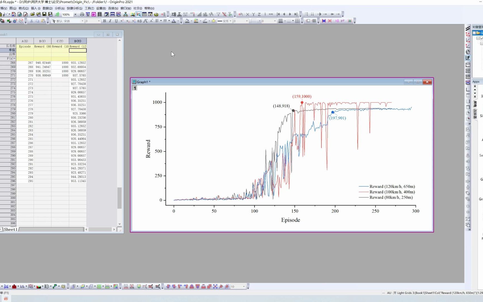Image resolution: width=483 pixels, height=302 pixels.
Task: Click the Save project icon
Action: tap(44, 14)
